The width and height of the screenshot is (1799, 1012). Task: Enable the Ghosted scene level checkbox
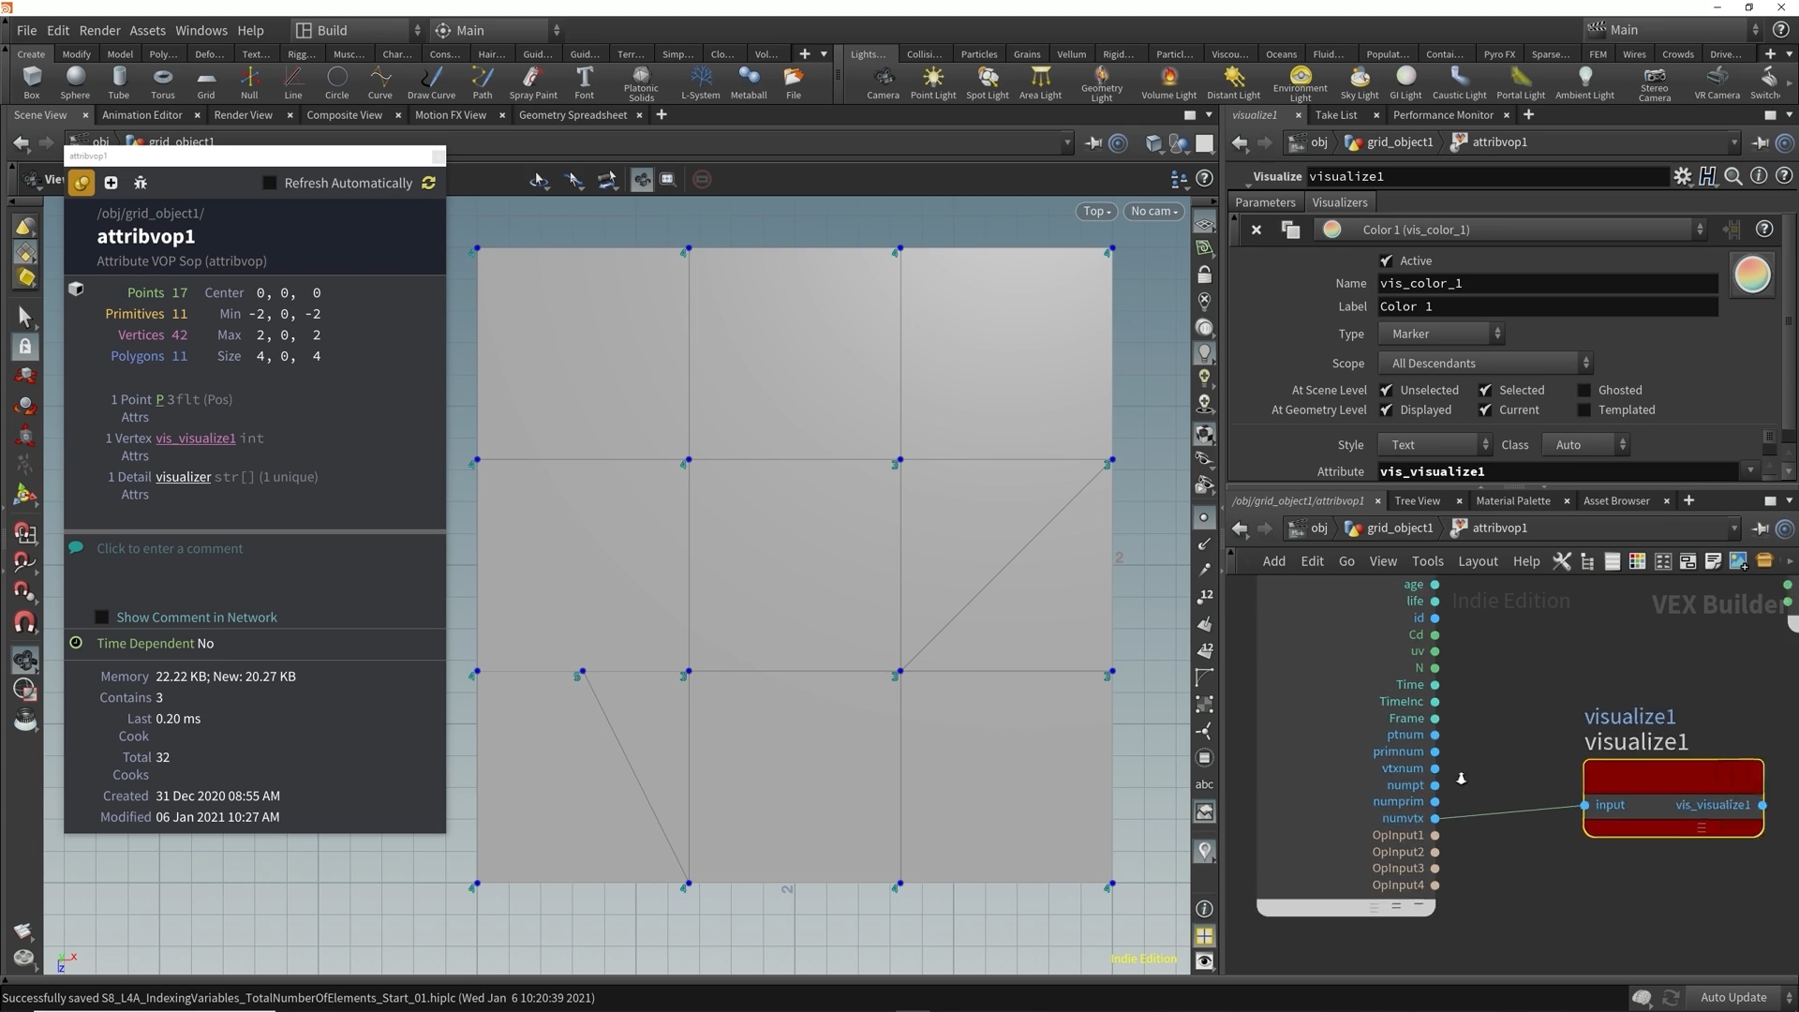click(1583, 390)
